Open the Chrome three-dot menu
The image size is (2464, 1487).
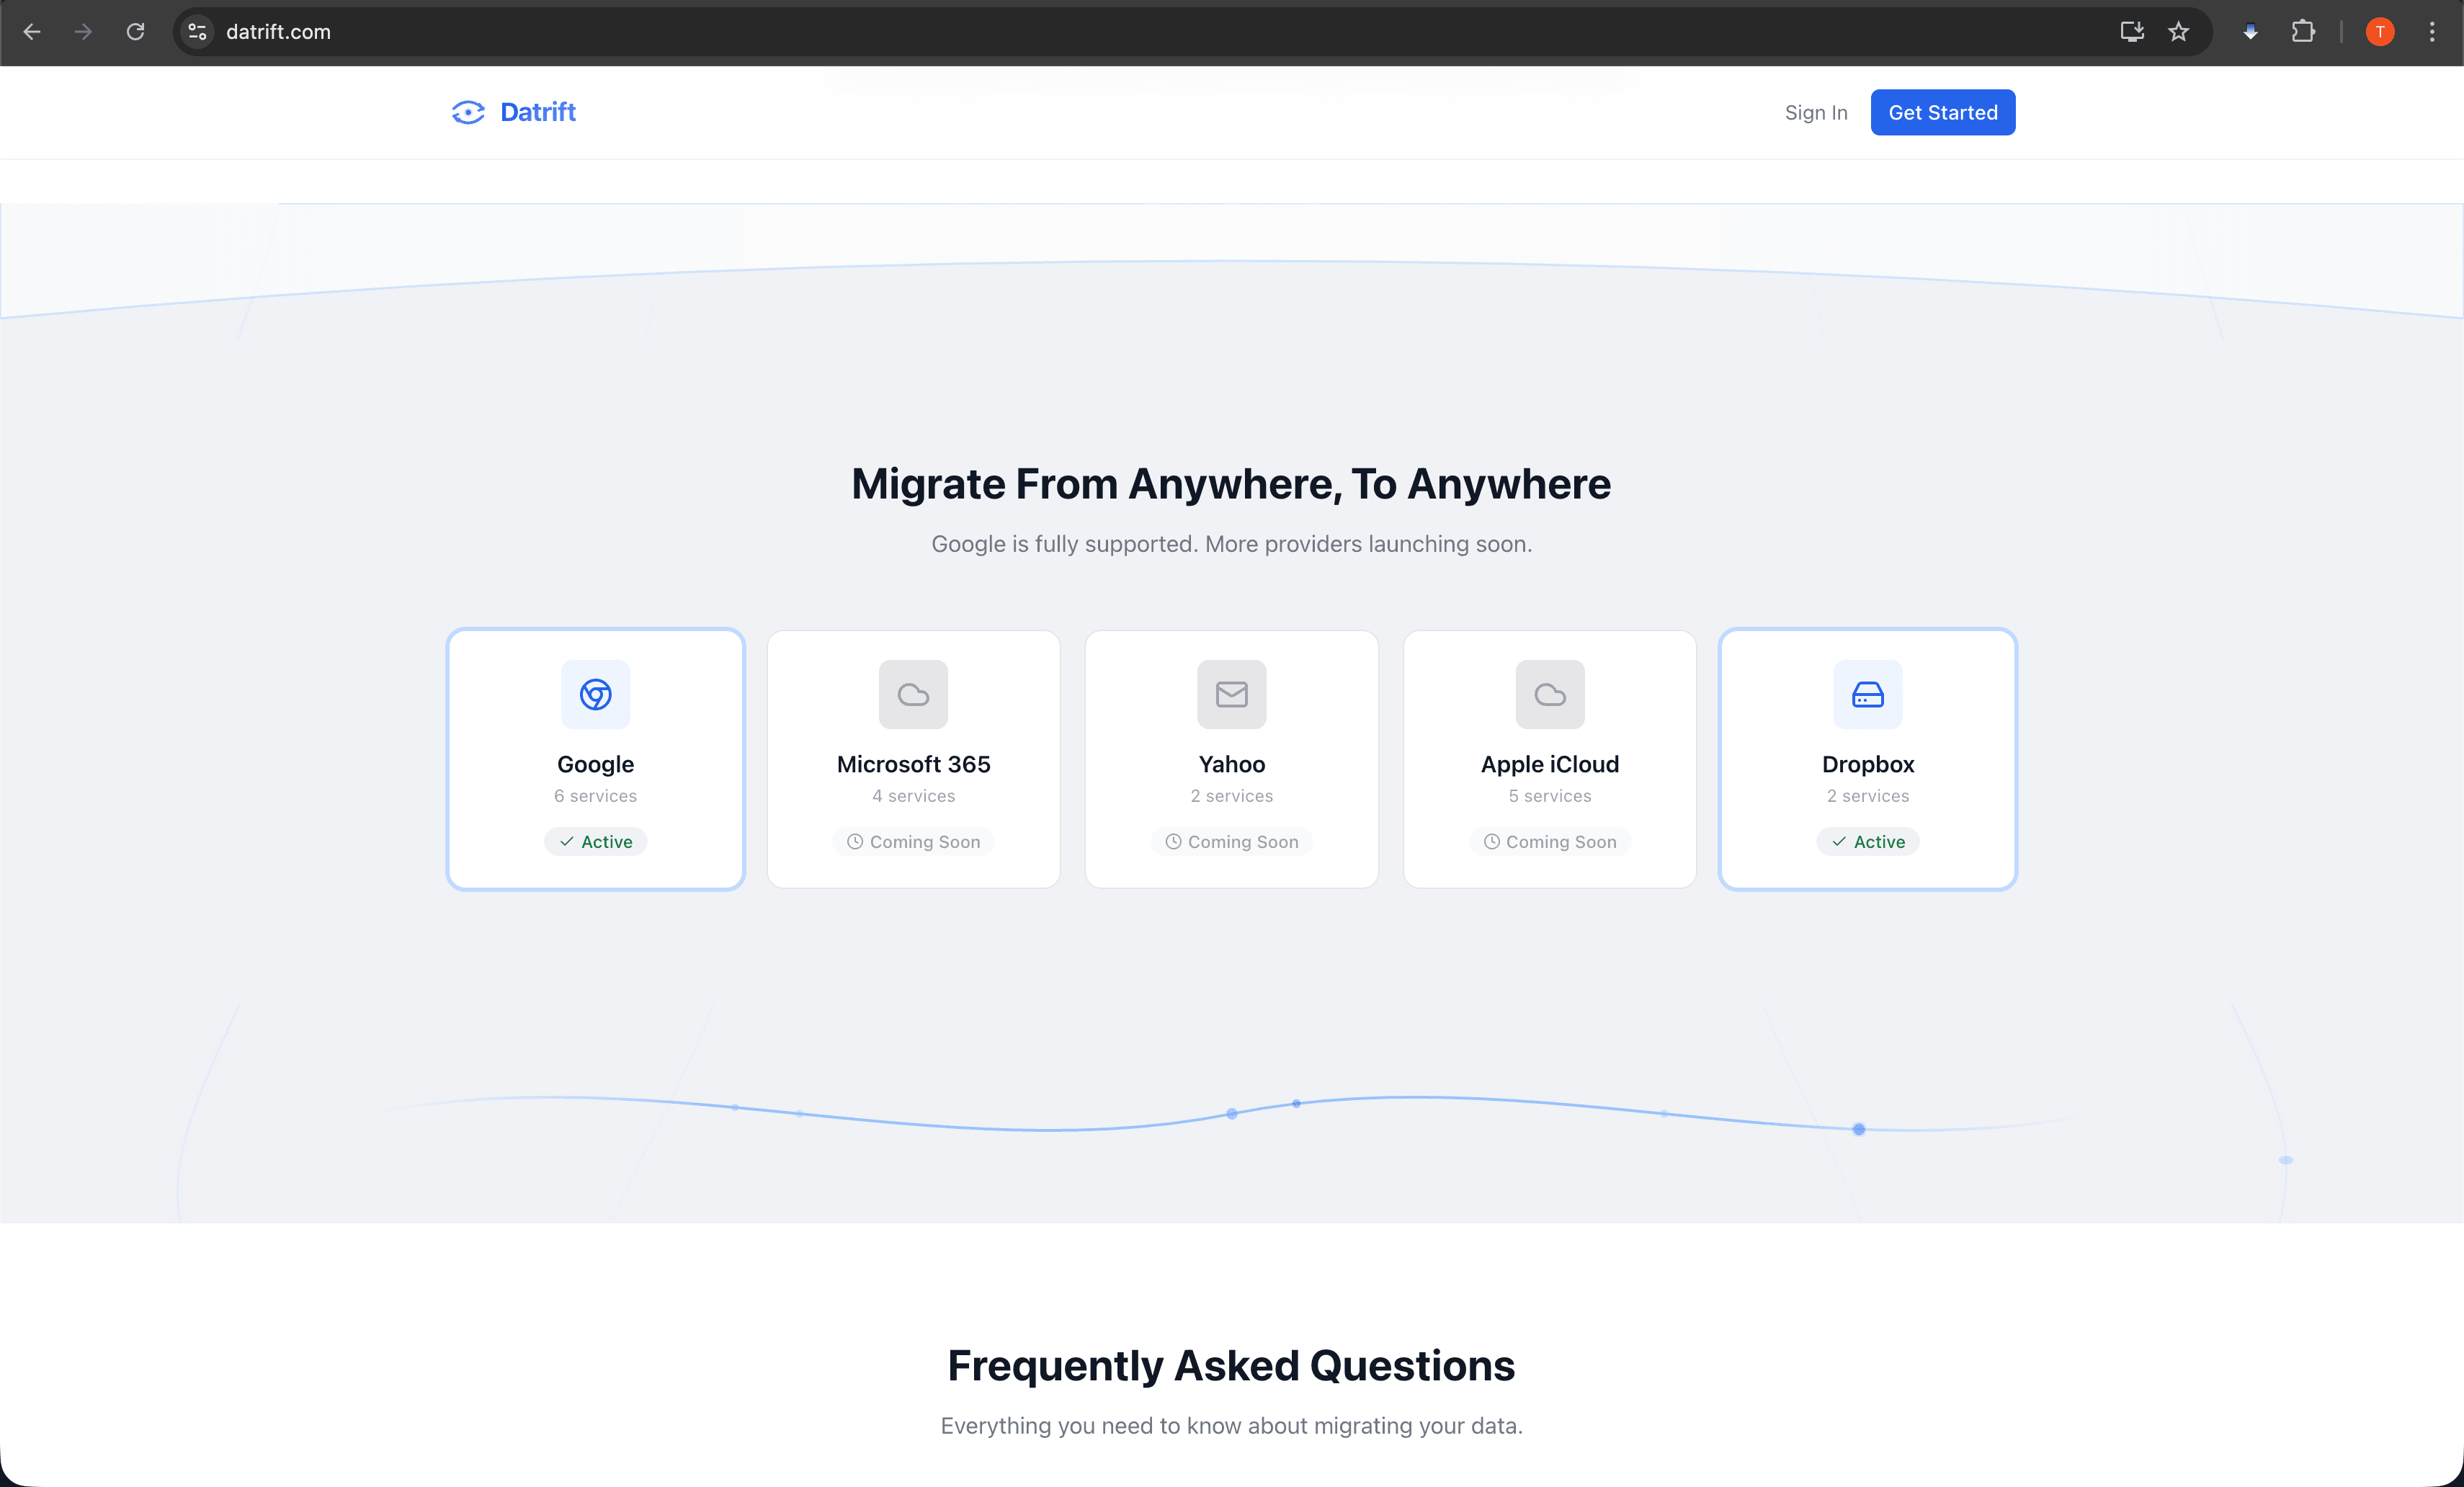click(2432, 31)
